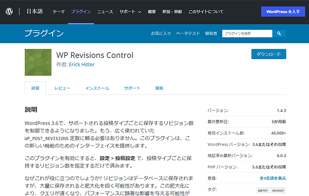Open the ベータテスト link
Viewport: 309px width, 196px height.
click(x=188, y=34)
